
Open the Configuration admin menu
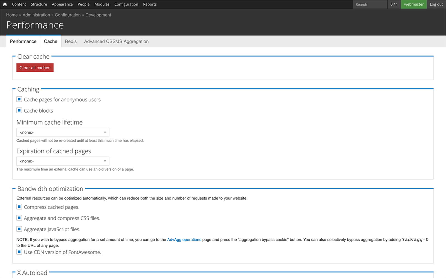(126, 4)
